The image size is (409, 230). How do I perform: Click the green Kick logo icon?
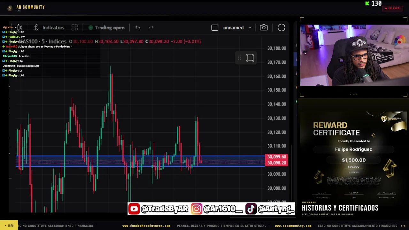tap(367, 4)
